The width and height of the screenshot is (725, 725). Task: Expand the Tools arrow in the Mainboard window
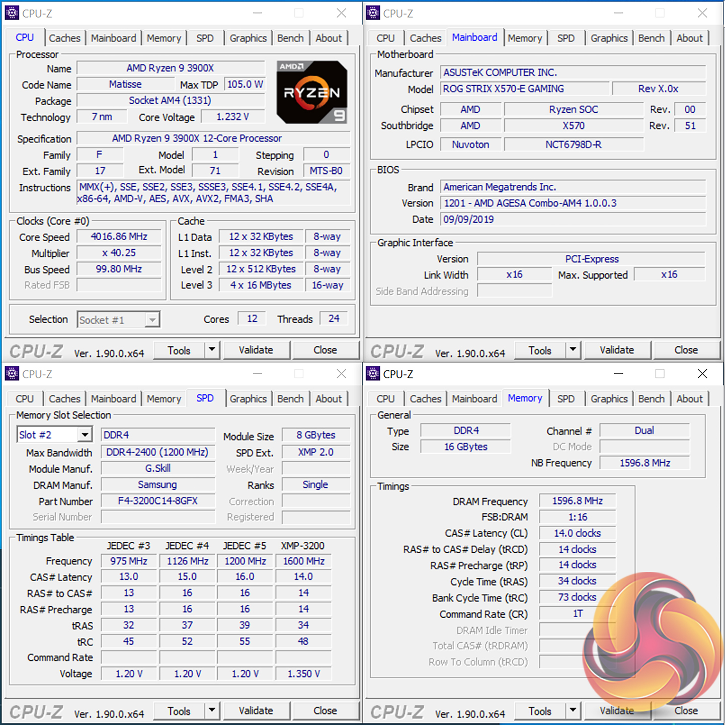[573, 349]
